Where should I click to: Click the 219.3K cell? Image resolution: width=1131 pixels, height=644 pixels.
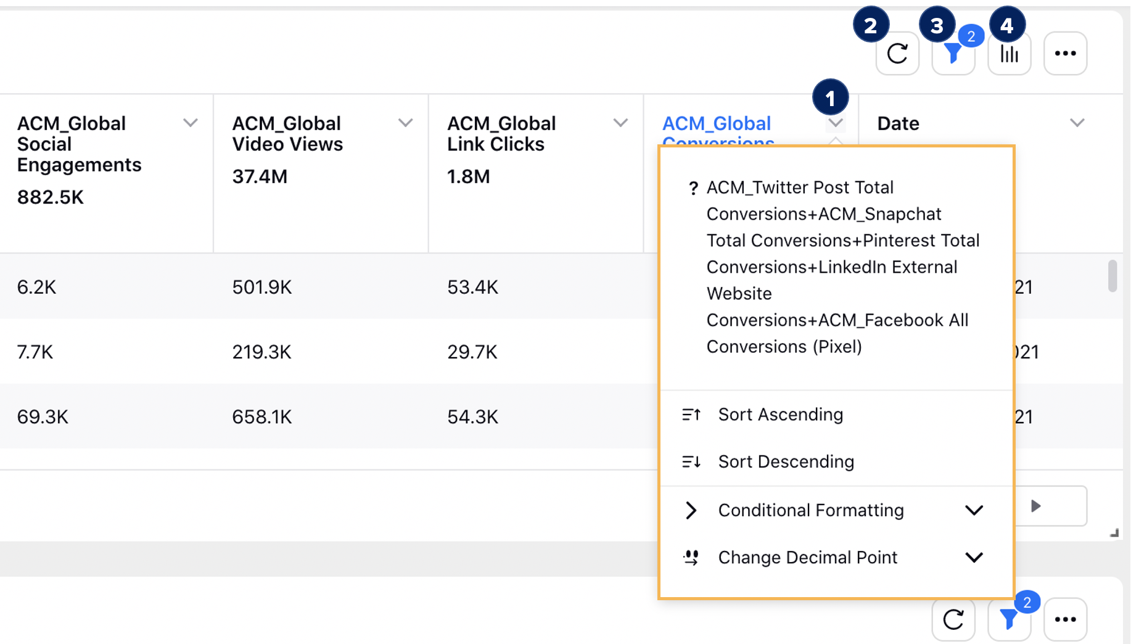coord(261,352)
